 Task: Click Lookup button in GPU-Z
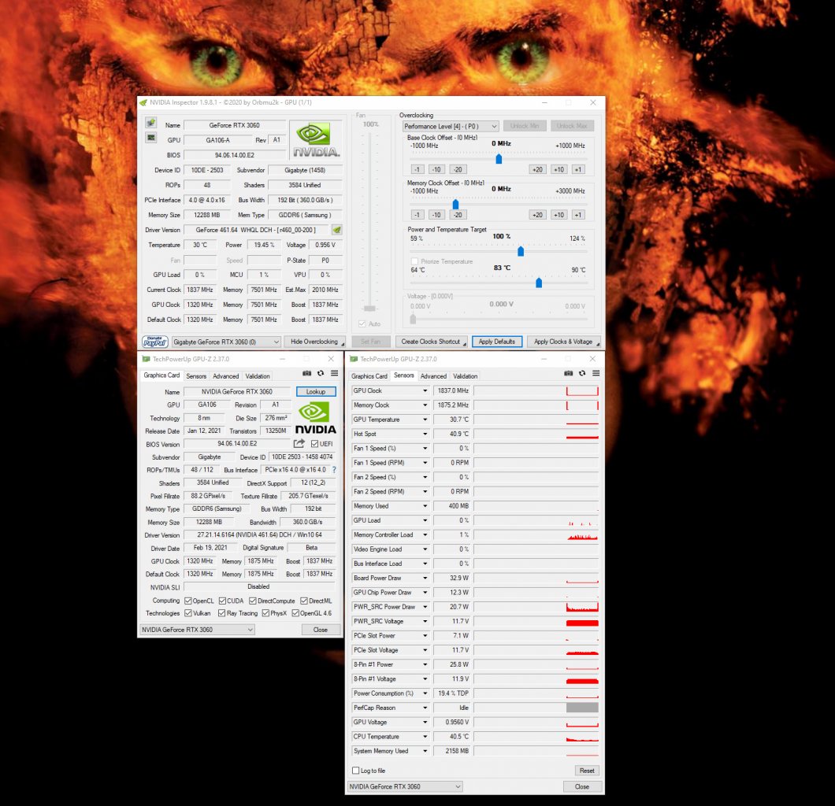pyautogui.click(x=316, y=391)
